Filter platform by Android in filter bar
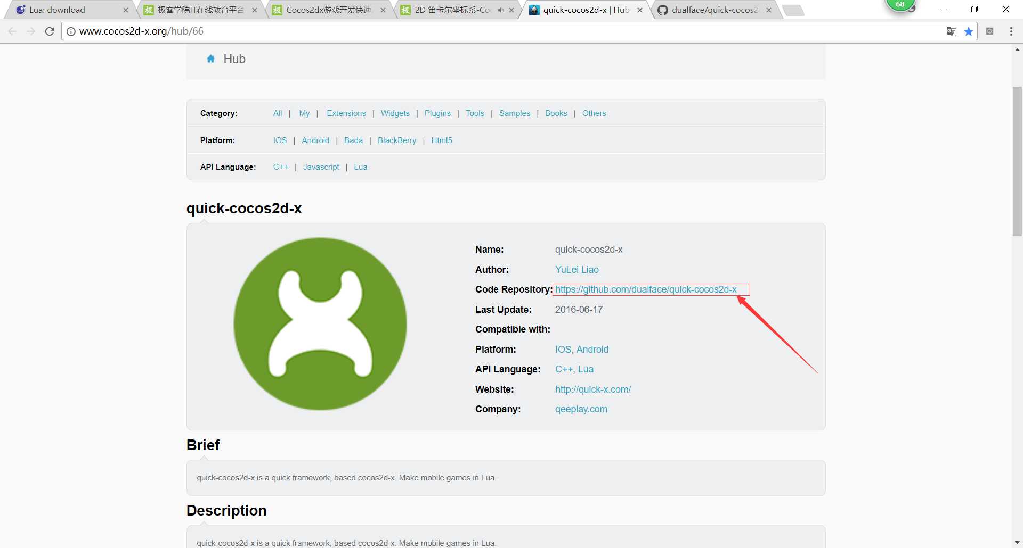Viewport: 1023px width, 548px height. 315,140
